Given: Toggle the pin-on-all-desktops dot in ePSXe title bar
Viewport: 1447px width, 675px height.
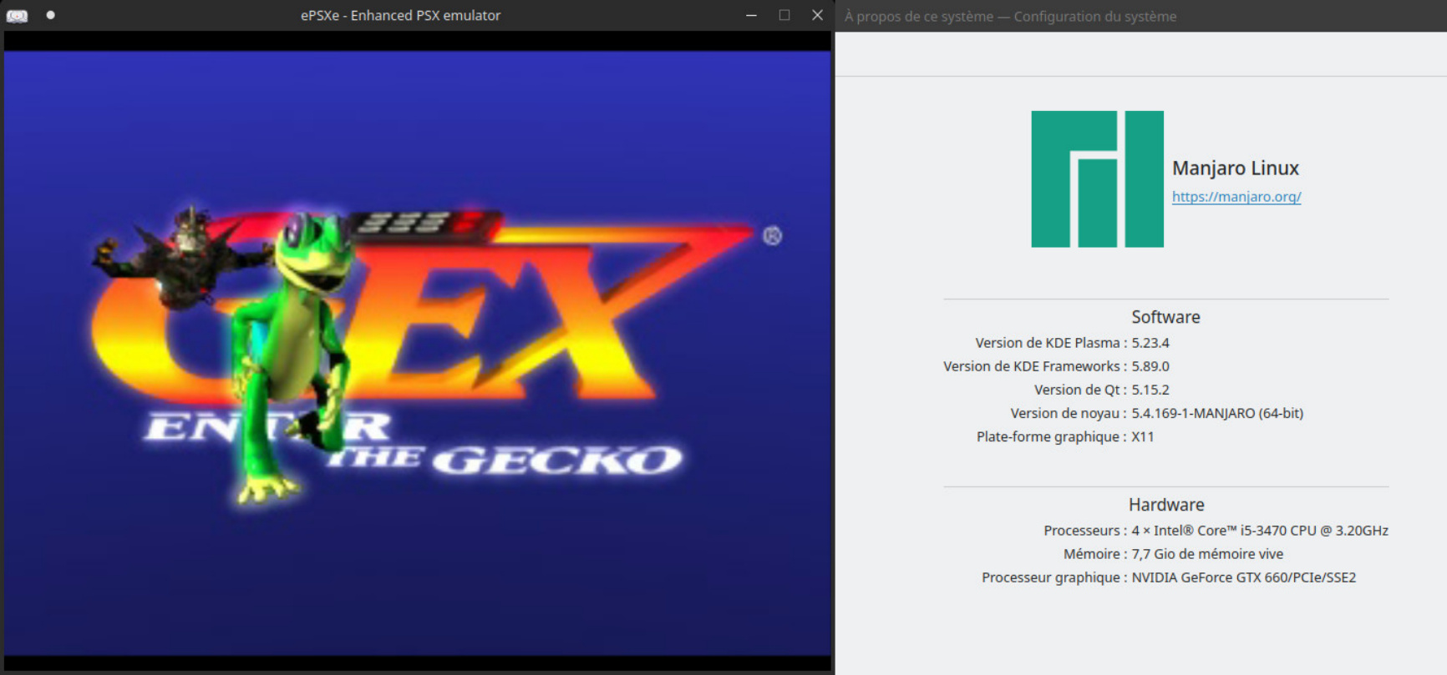Looking at the screenshot, I should (x=50, y=15).
